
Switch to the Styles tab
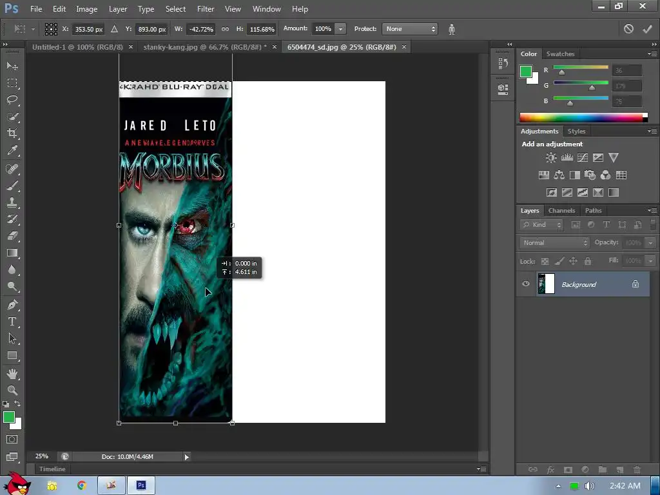(576, 131)
